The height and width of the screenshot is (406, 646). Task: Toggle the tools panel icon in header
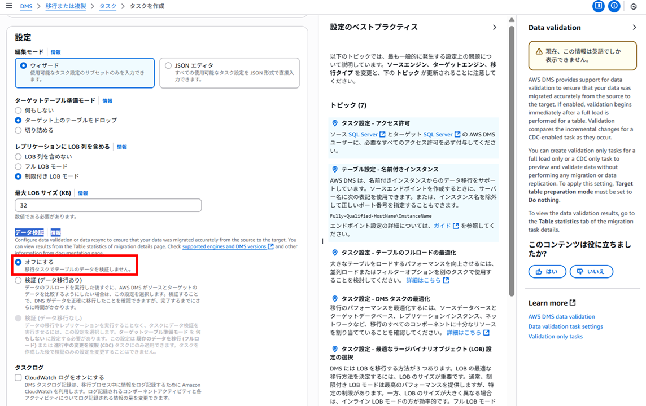coord(598,6)
